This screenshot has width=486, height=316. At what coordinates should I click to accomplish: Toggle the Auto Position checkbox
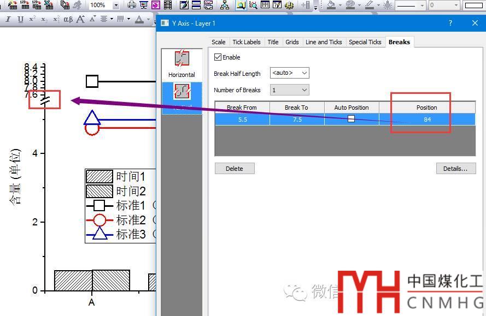pyautogui.click(x=351, y=119)
